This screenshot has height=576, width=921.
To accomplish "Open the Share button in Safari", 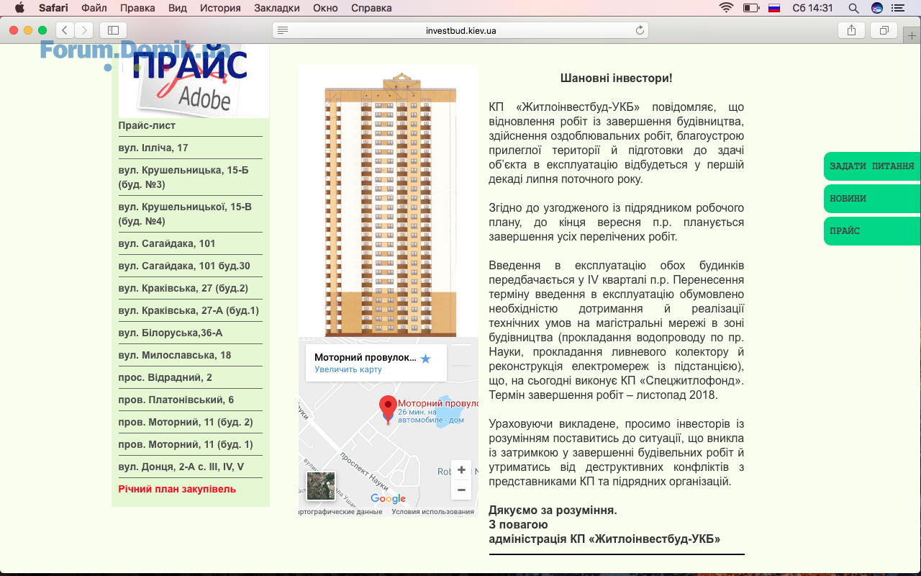I will pos(851,30).
